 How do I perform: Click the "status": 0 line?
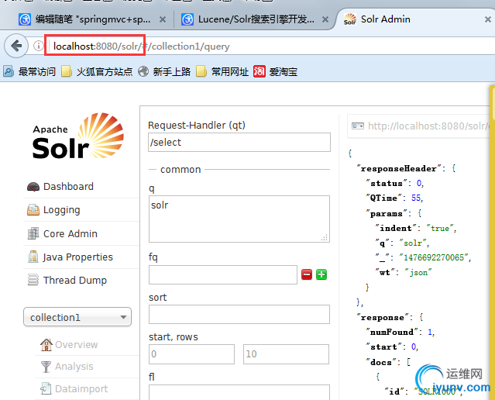pos(394,183)
